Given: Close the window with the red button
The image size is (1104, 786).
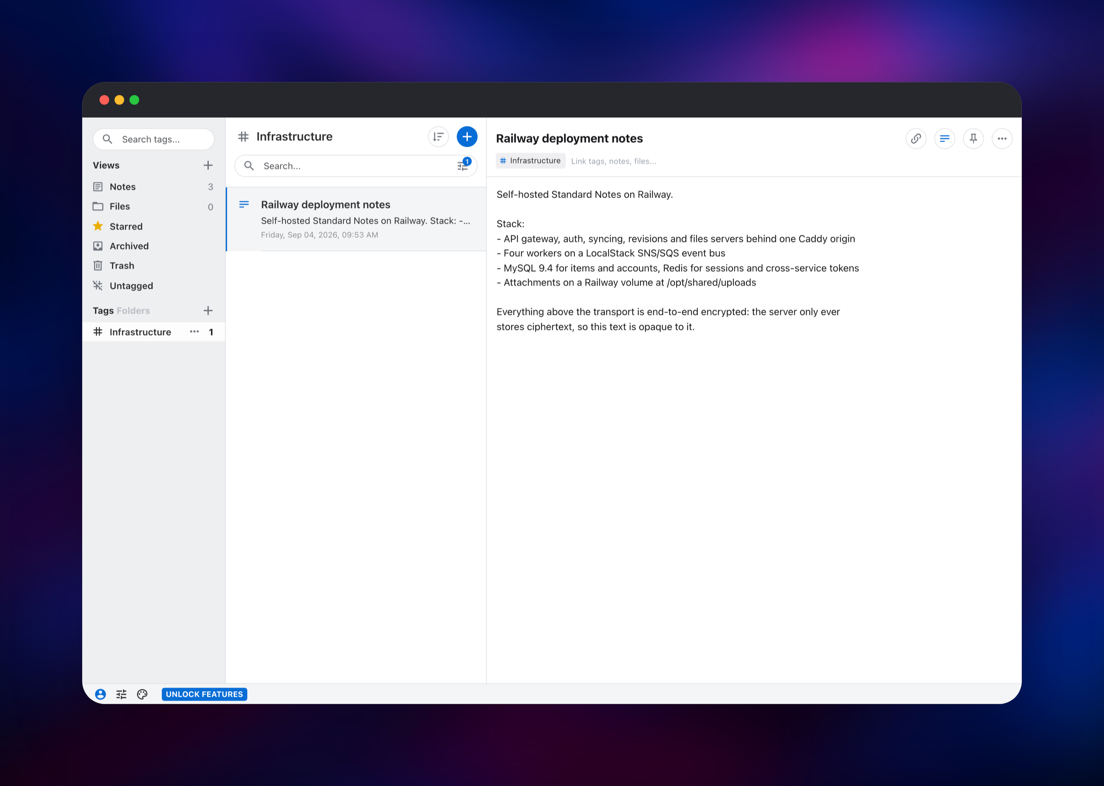Looking at the screenshot, I should tap(104, 100).
